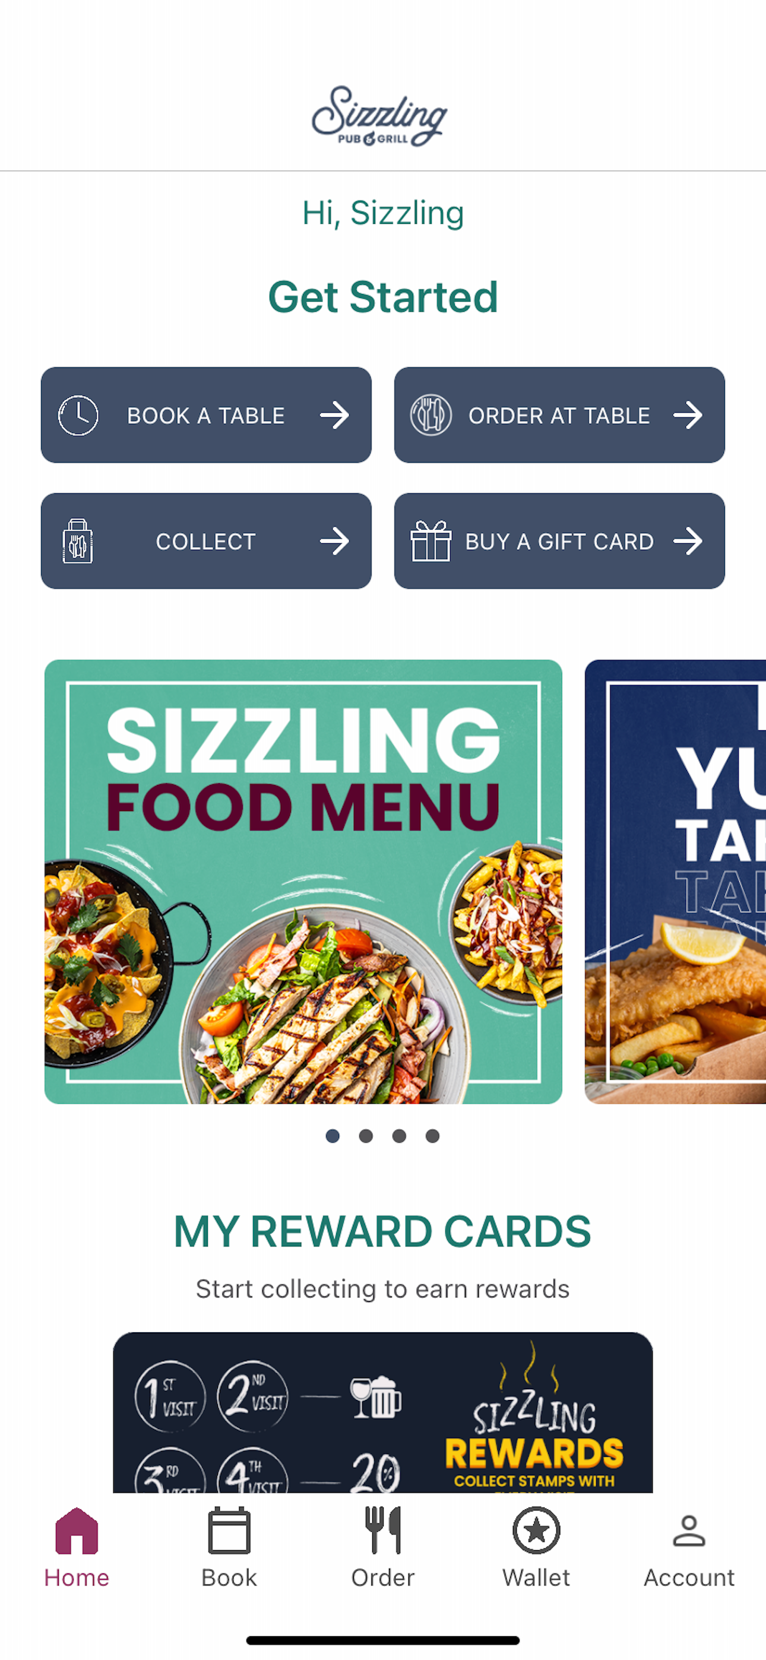Screen dimensions: 766x1660
Task: Open the Book calendar icon
Action: coord(229,1531)
